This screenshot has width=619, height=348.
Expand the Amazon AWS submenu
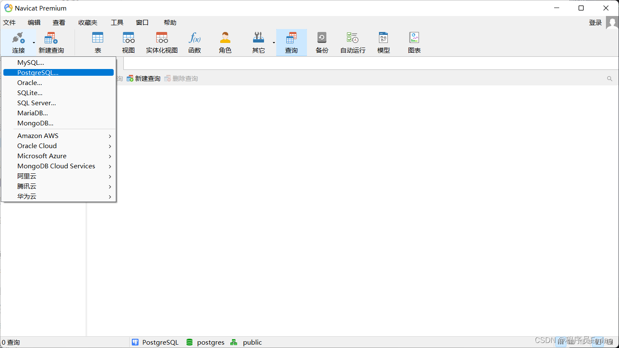pos(59,135)
